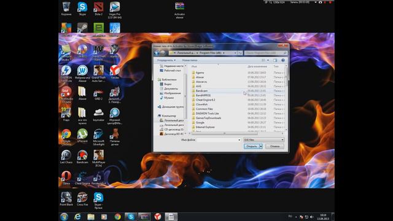The height and width of the screenshot is (221, 393).
Task: Open the view options dropdown arrow
Action: click(268, 60)
